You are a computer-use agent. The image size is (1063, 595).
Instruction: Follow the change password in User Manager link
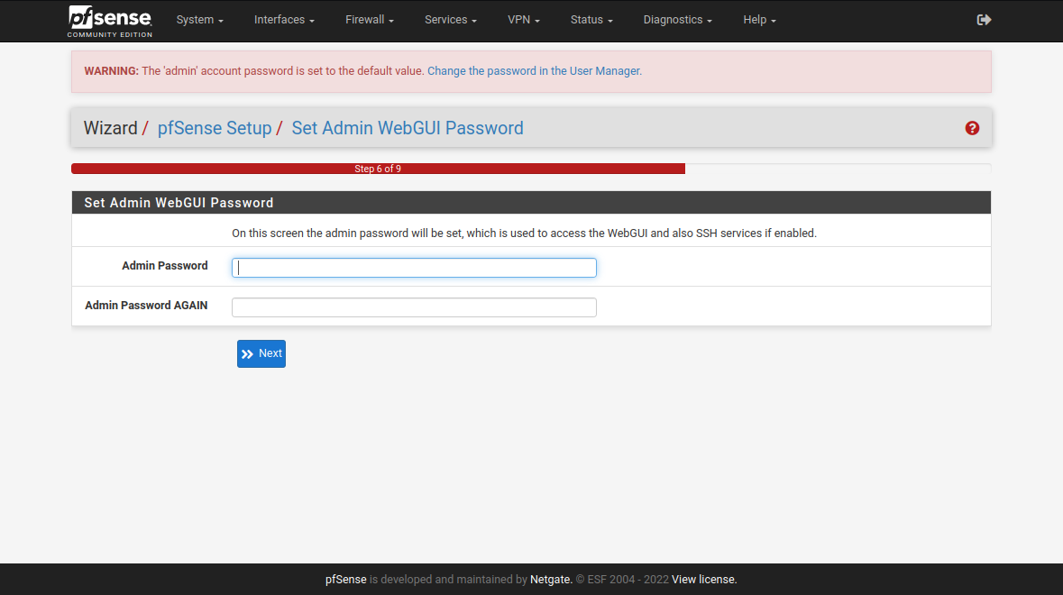(x=534, y=71)
